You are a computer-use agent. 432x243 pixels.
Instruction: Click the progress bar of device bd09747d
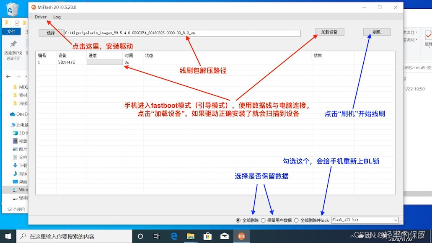105,62
